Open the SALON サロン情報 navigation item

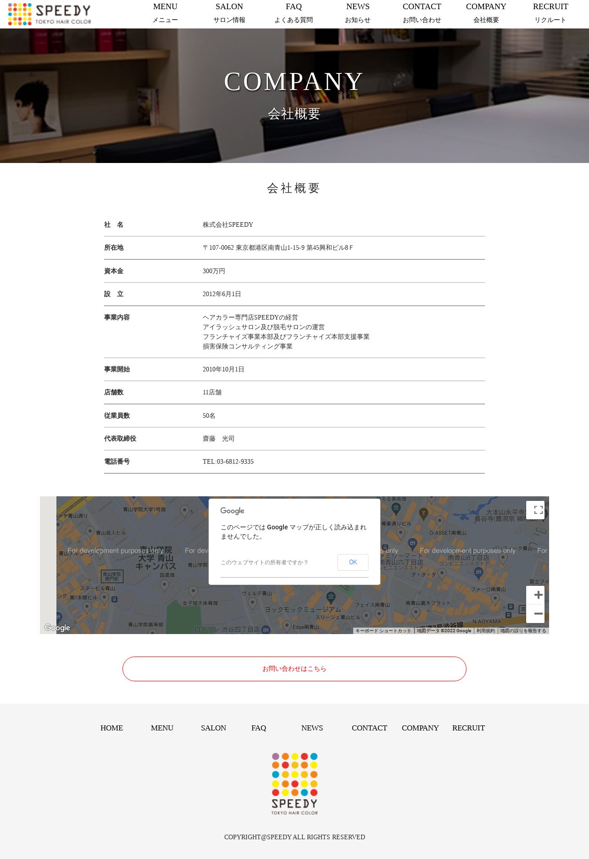pyautogui.click(x=229, y=13)
